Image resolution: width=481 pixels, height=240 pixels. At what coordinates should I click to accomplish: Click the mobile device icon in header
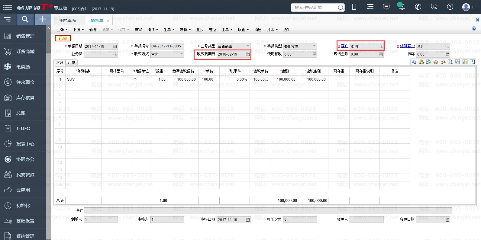coord(354,7)
